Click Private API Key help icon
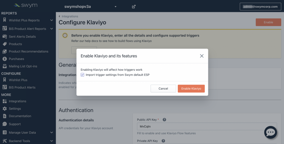Image resolution: width=284 pixels, height=144 pixels. coord(163,141)
